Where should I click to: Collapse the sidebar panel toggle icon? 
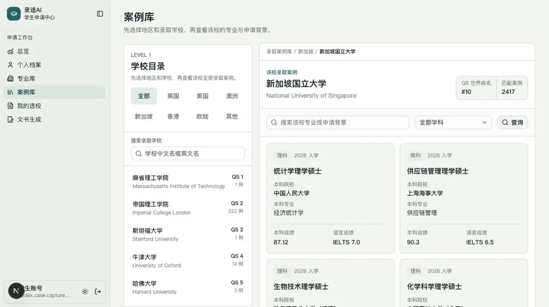[100, 14]
